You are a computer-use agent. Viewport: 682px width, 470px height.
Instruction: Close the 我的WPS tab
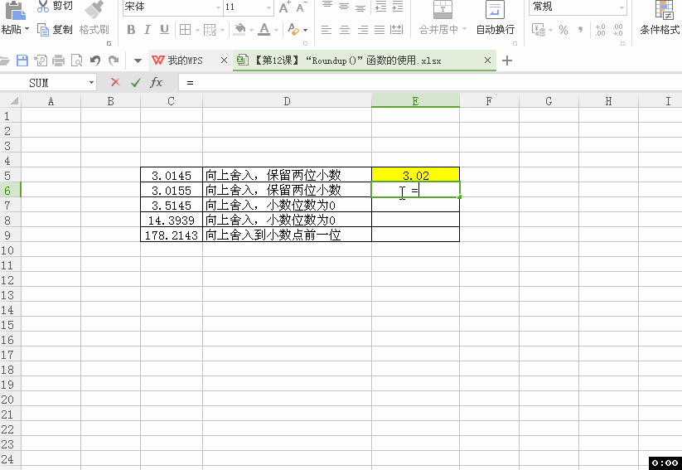pos(224,60)
